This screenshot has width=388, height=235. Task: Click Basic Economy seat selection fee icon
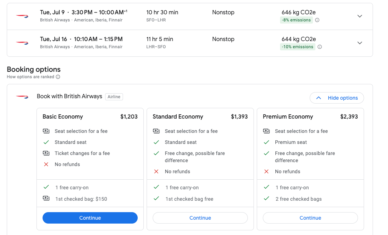[46, 131]
